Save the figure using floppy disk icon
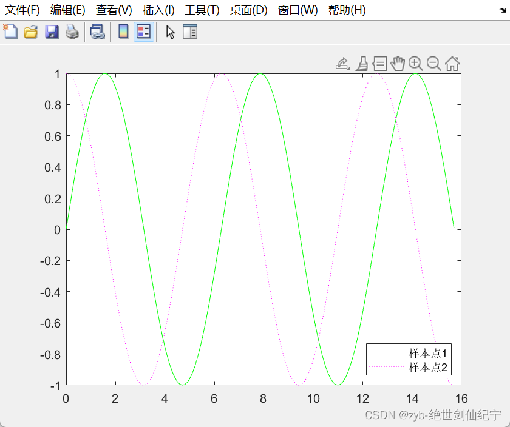Image resolution: width=510 pixels, height=427 pixels. pyautogui.click(x=52, y=32)
